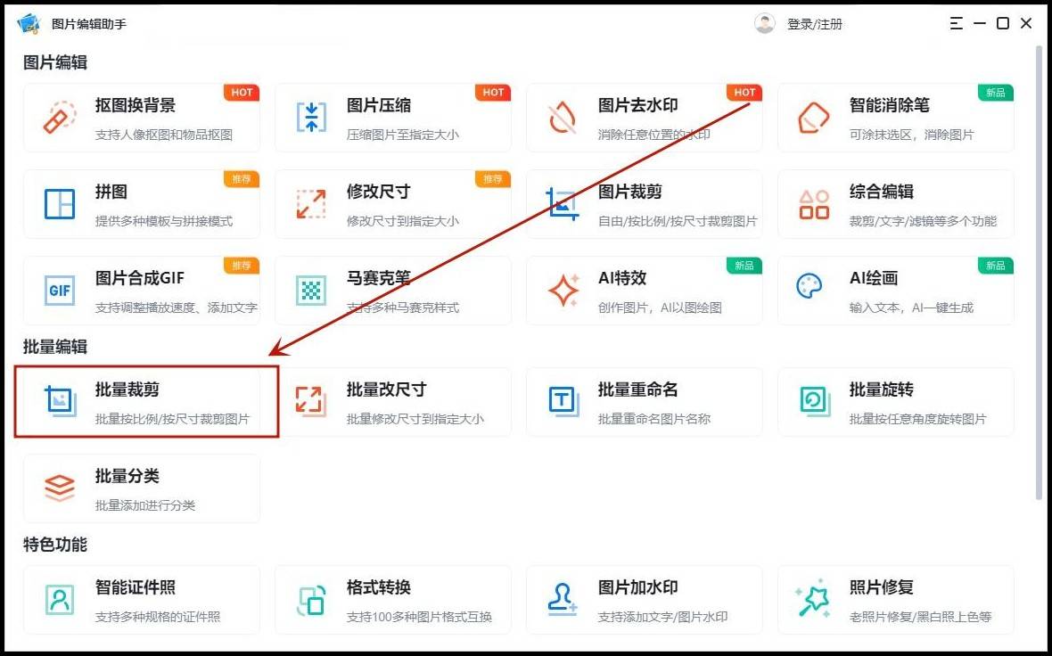Start the 图片裁剪 title
This screenshot has width=1052, height=656.
pyautogui.click(x=630, y=192)
